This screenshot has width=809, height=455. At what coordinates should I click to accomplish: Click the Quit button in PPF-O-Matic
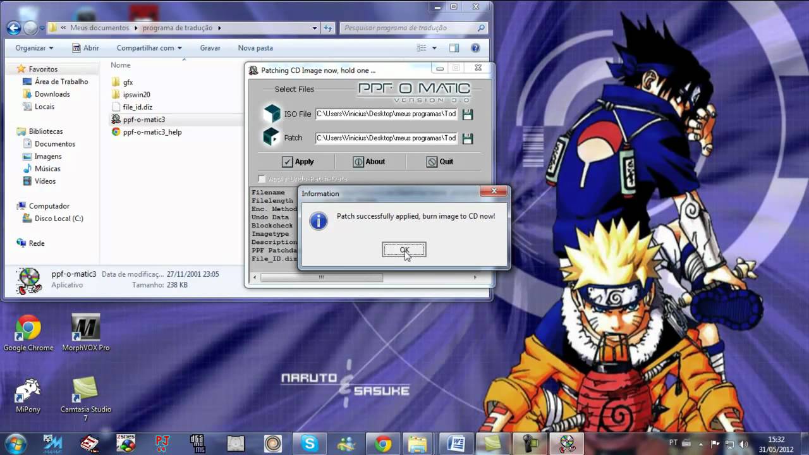click(x=439, y=162)
